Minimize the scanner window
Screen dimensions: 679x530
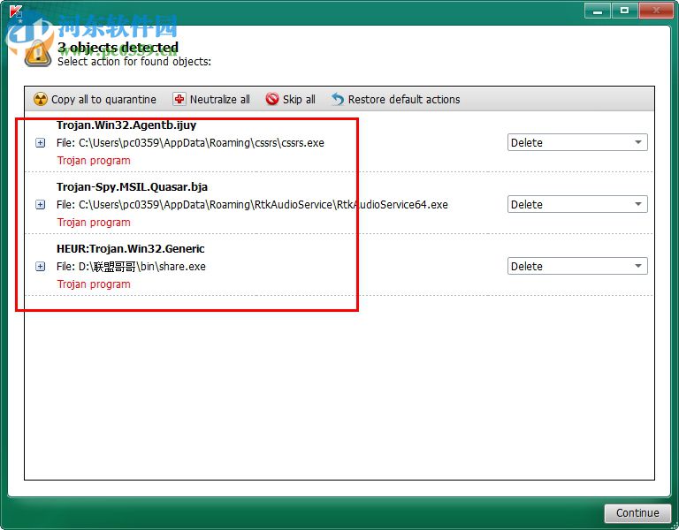pyautogui.click(x=598, y=11)
